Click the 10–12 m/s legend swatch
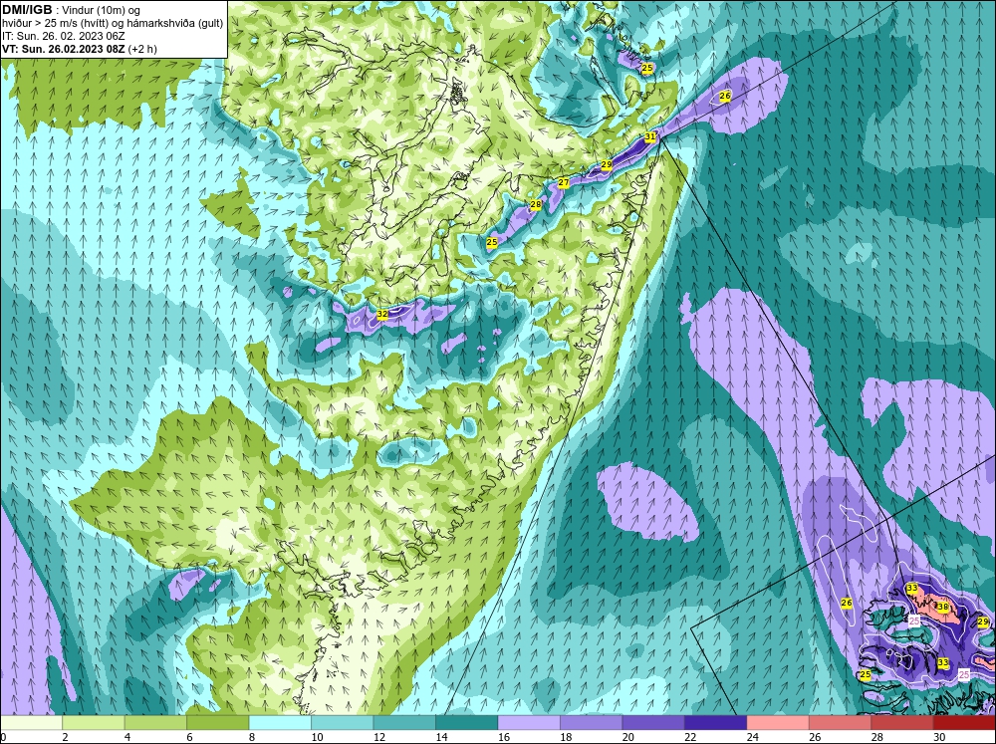This screenshot has width=996, height=744. pyautogui.click(x=343, y=722)
